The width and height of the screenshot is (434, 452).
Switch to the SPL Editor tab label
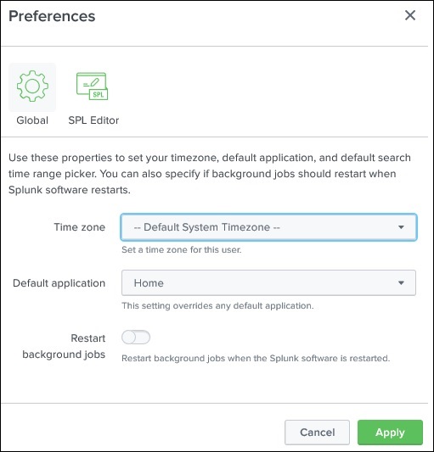click(93, 120)
